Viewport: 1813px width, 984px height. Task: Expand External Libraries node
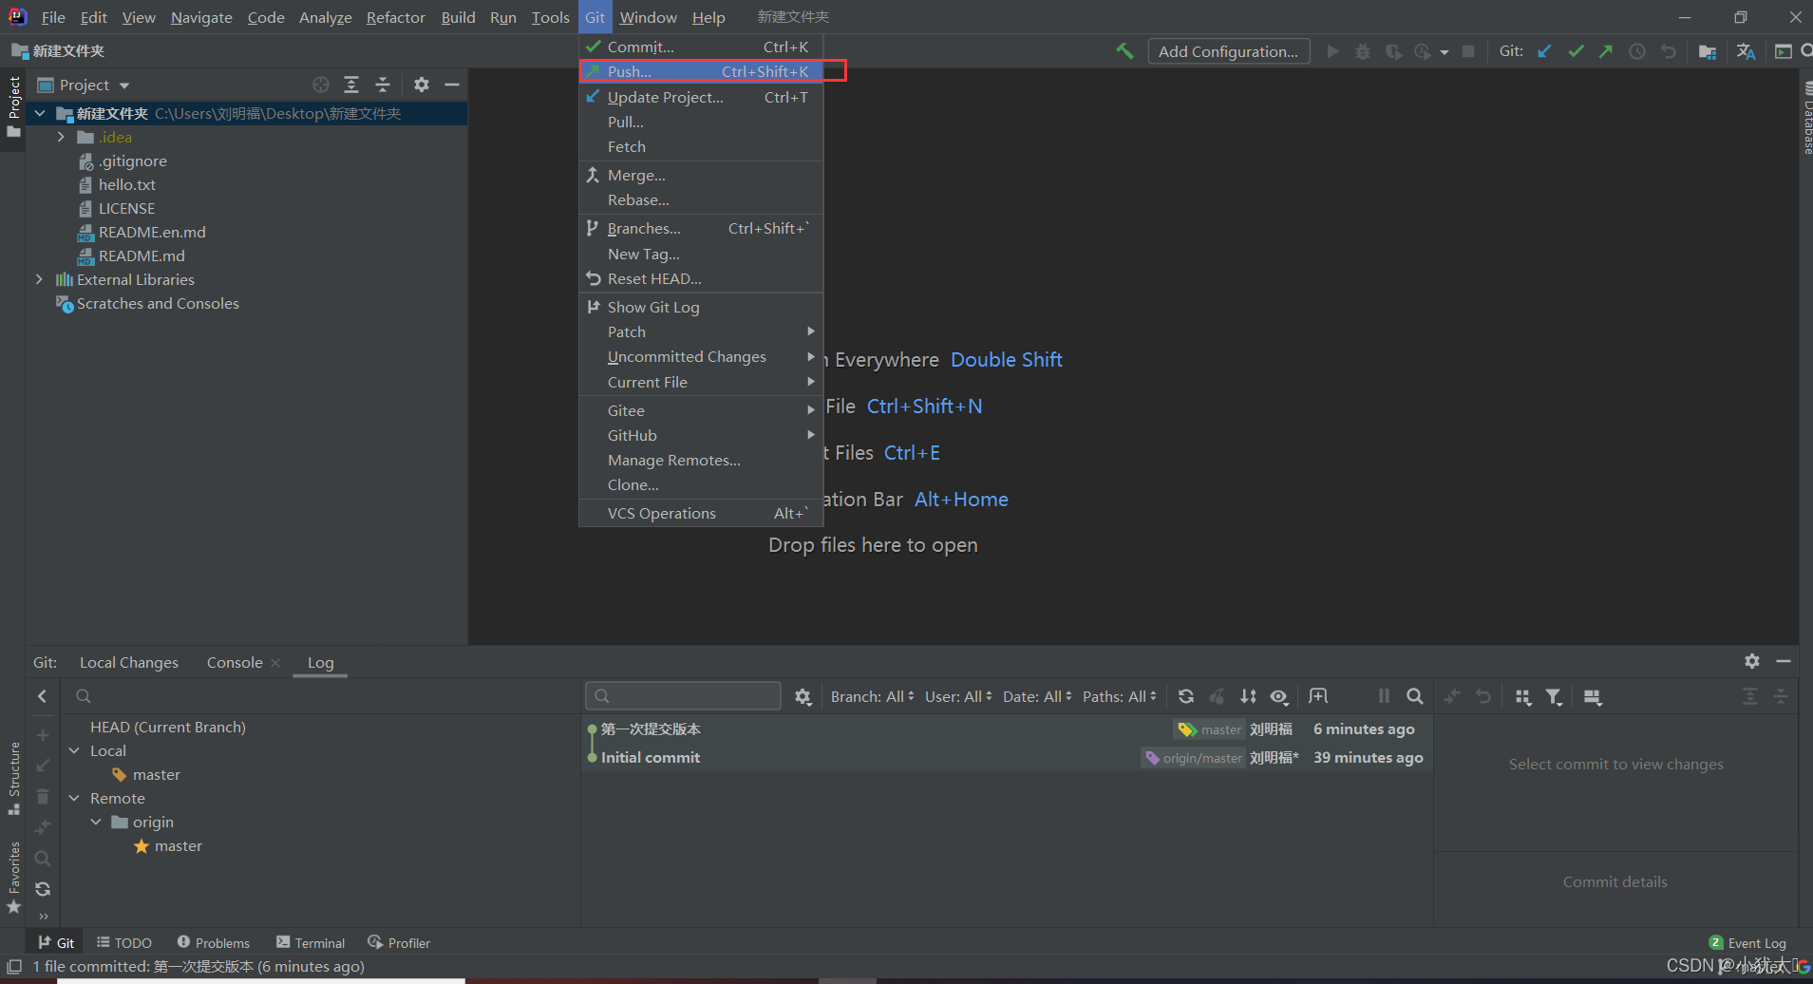point(39,279)
